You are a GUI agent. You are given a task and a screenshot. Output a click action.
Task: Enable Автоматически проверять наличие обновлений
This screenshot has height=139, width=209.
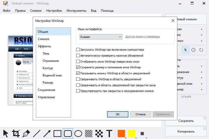pyautogui.click(x=78, y=55)
